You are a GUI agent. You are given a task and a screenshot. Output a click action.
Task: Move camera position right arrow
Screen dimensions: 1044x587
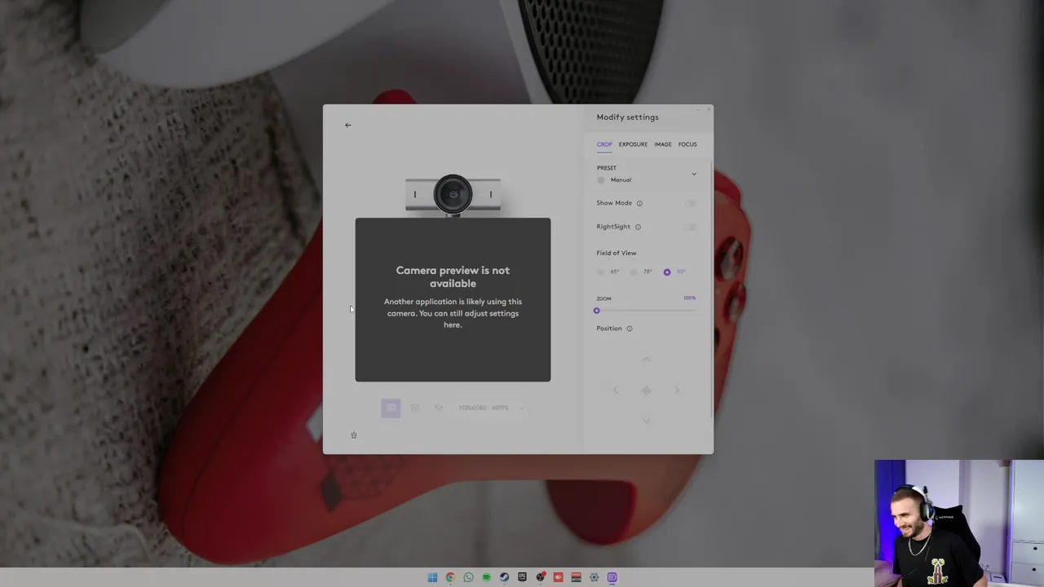tap(676, 391)
